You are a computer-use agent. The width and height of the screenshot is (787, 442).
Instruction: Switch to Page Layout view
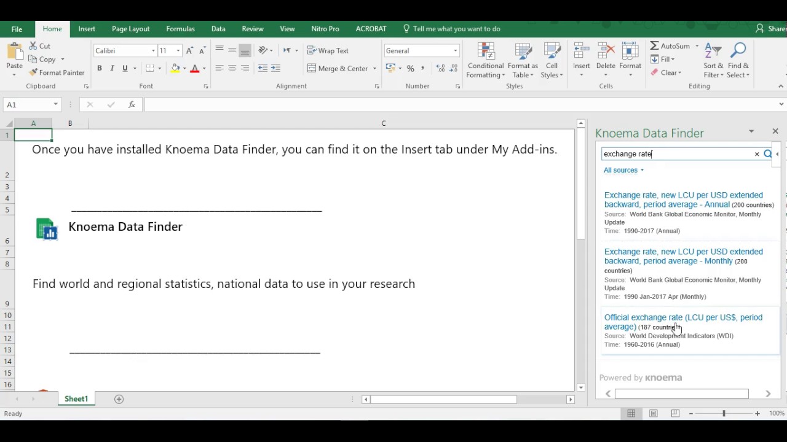[x=654, y=414]
